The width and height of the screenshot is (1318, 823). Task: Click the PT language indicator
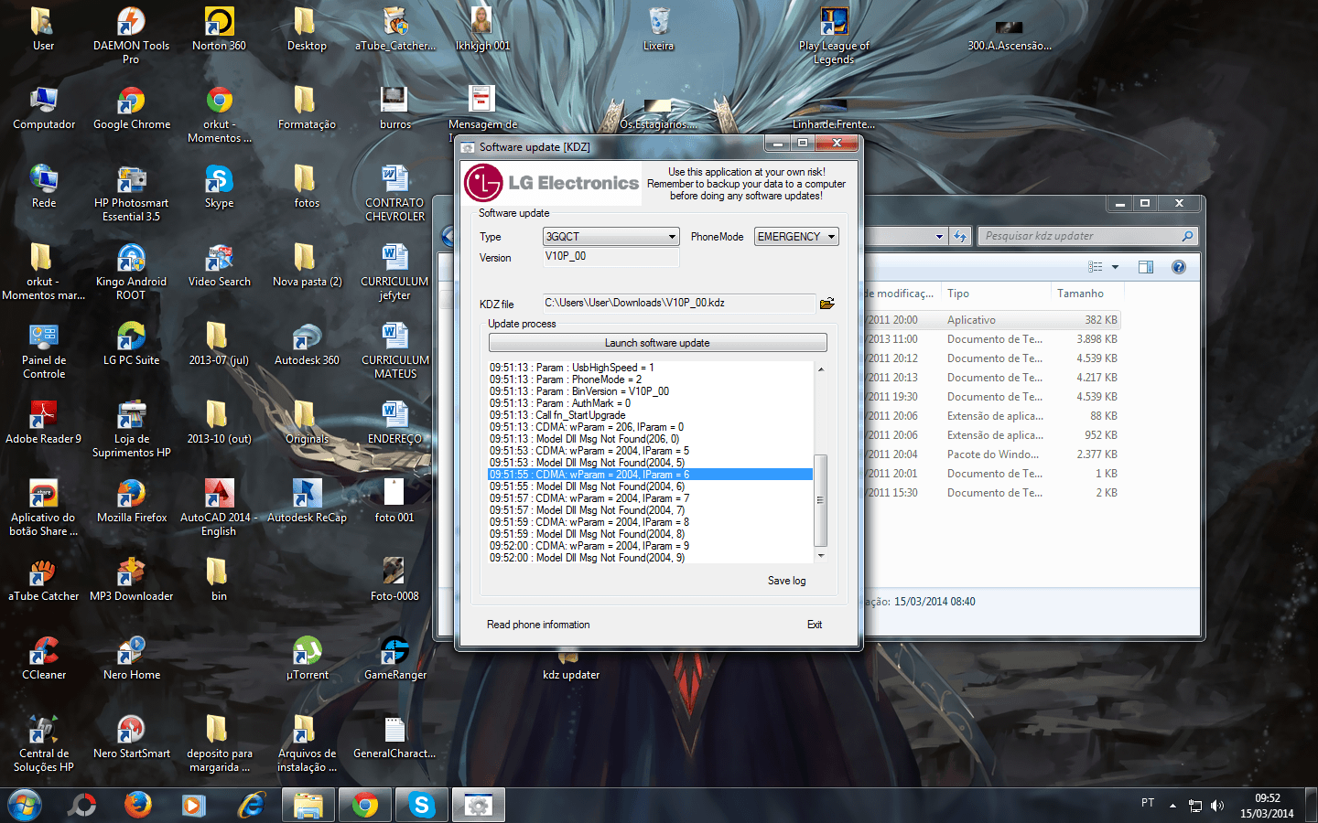pos(1148,803)
